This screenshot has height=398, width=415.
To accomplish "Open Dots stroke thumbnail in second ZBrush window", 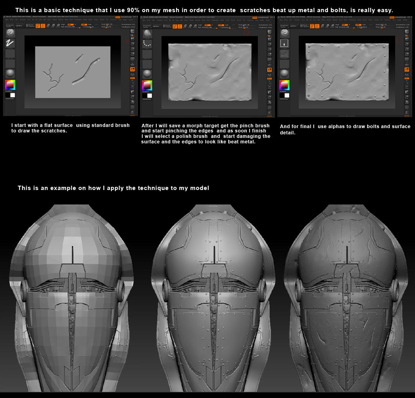I will pos(147,44).
